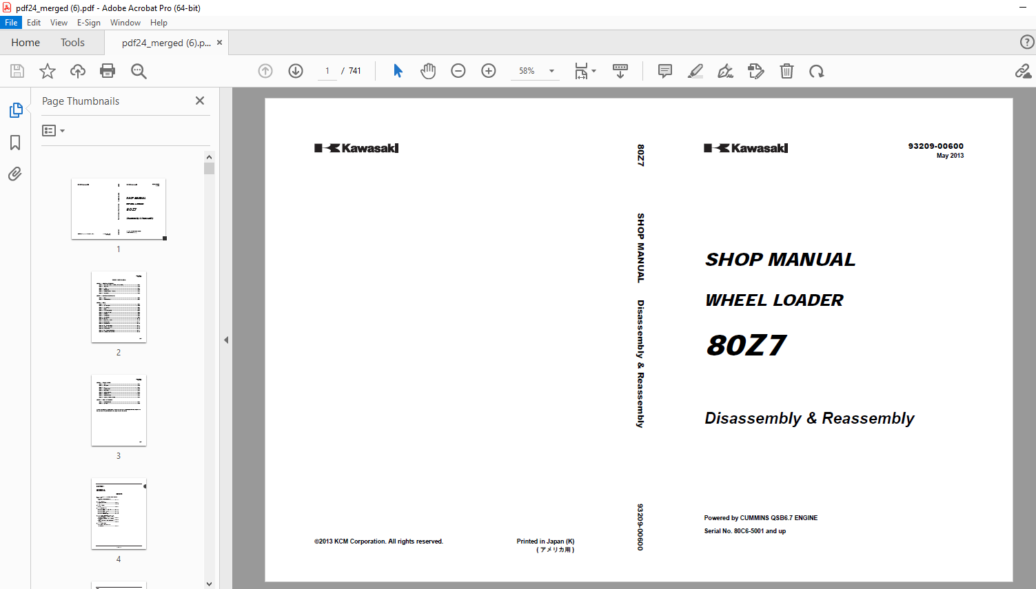
Task: Click the 'May 2013' date text
Action: click(950, 156)
